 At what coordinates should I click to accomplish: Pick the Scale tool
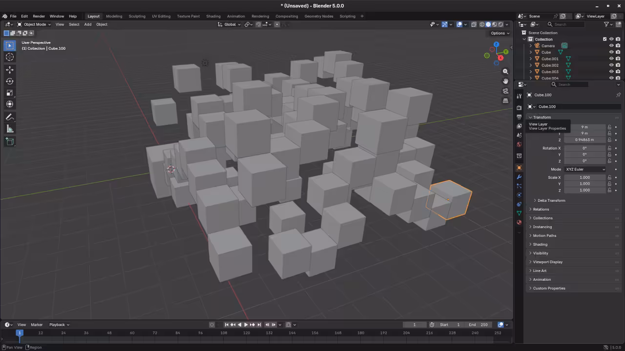click(10, 93)
